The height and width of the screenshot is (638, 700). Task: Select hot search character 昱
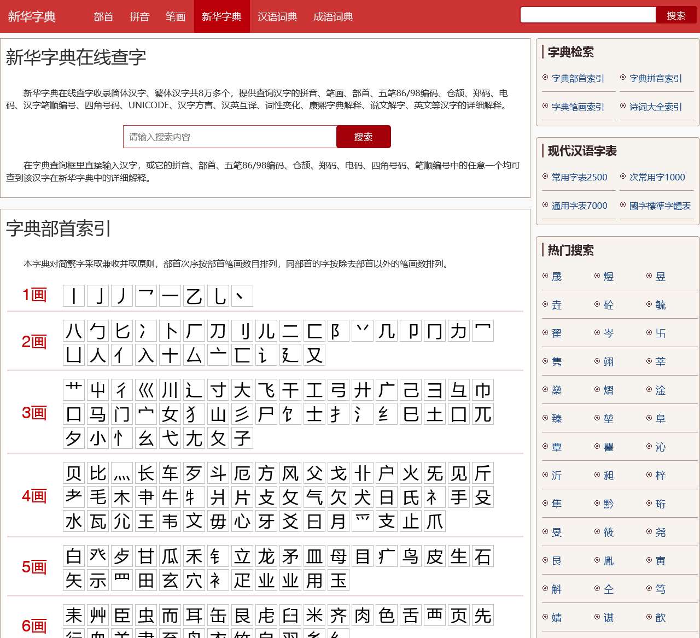[x=661, y=277]
